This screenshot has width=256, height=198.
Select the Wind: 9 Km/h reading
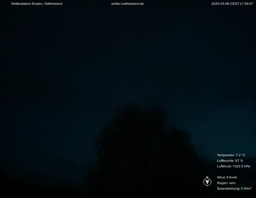[x=227, y=177]
